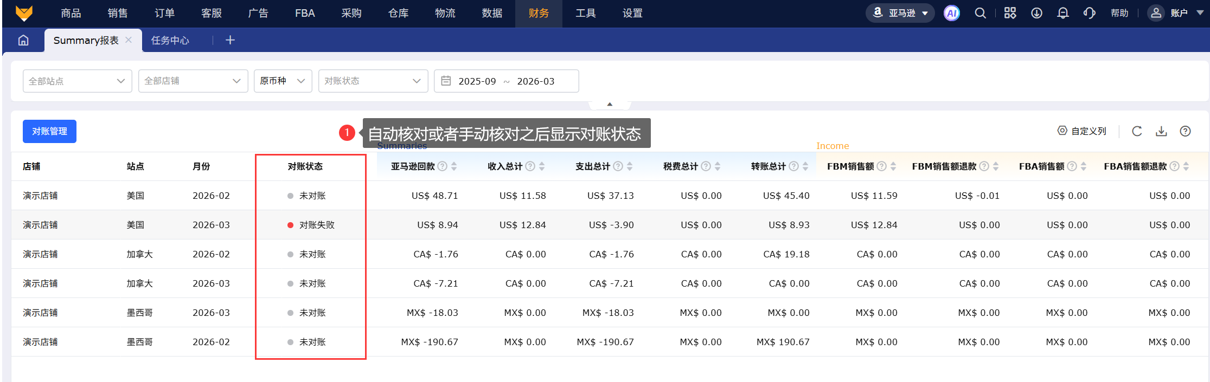1210x382 pixels.
Task: Open the apps grid icon
Action: pos(1010,13)
